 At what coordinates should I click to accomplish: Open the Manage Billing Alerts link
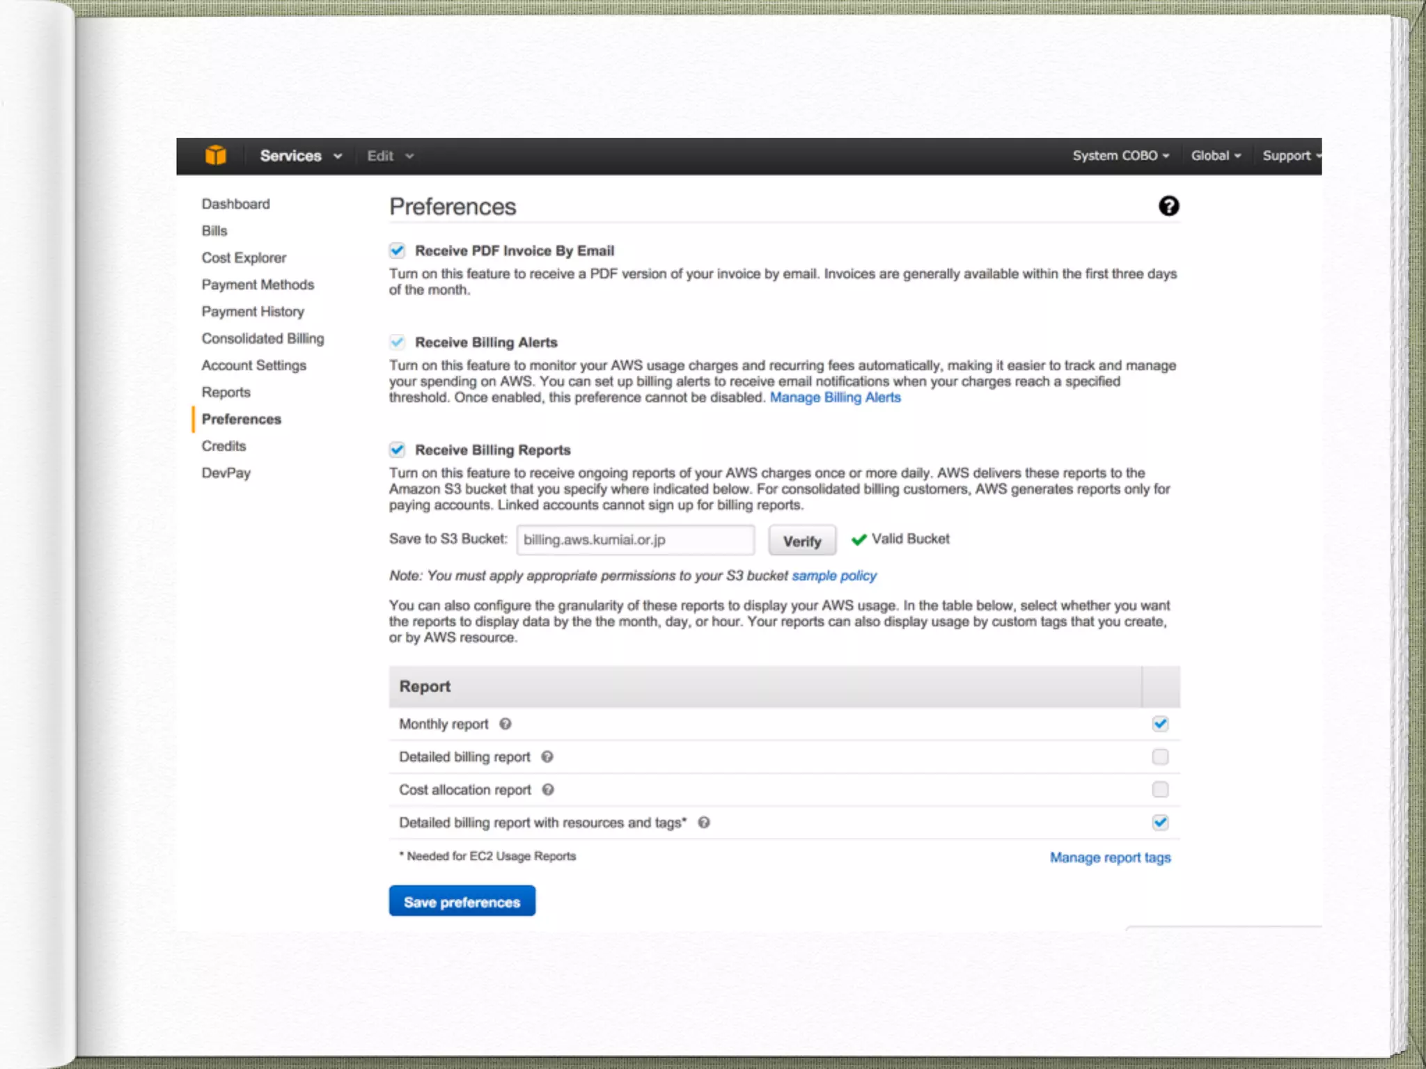point(835,397)
